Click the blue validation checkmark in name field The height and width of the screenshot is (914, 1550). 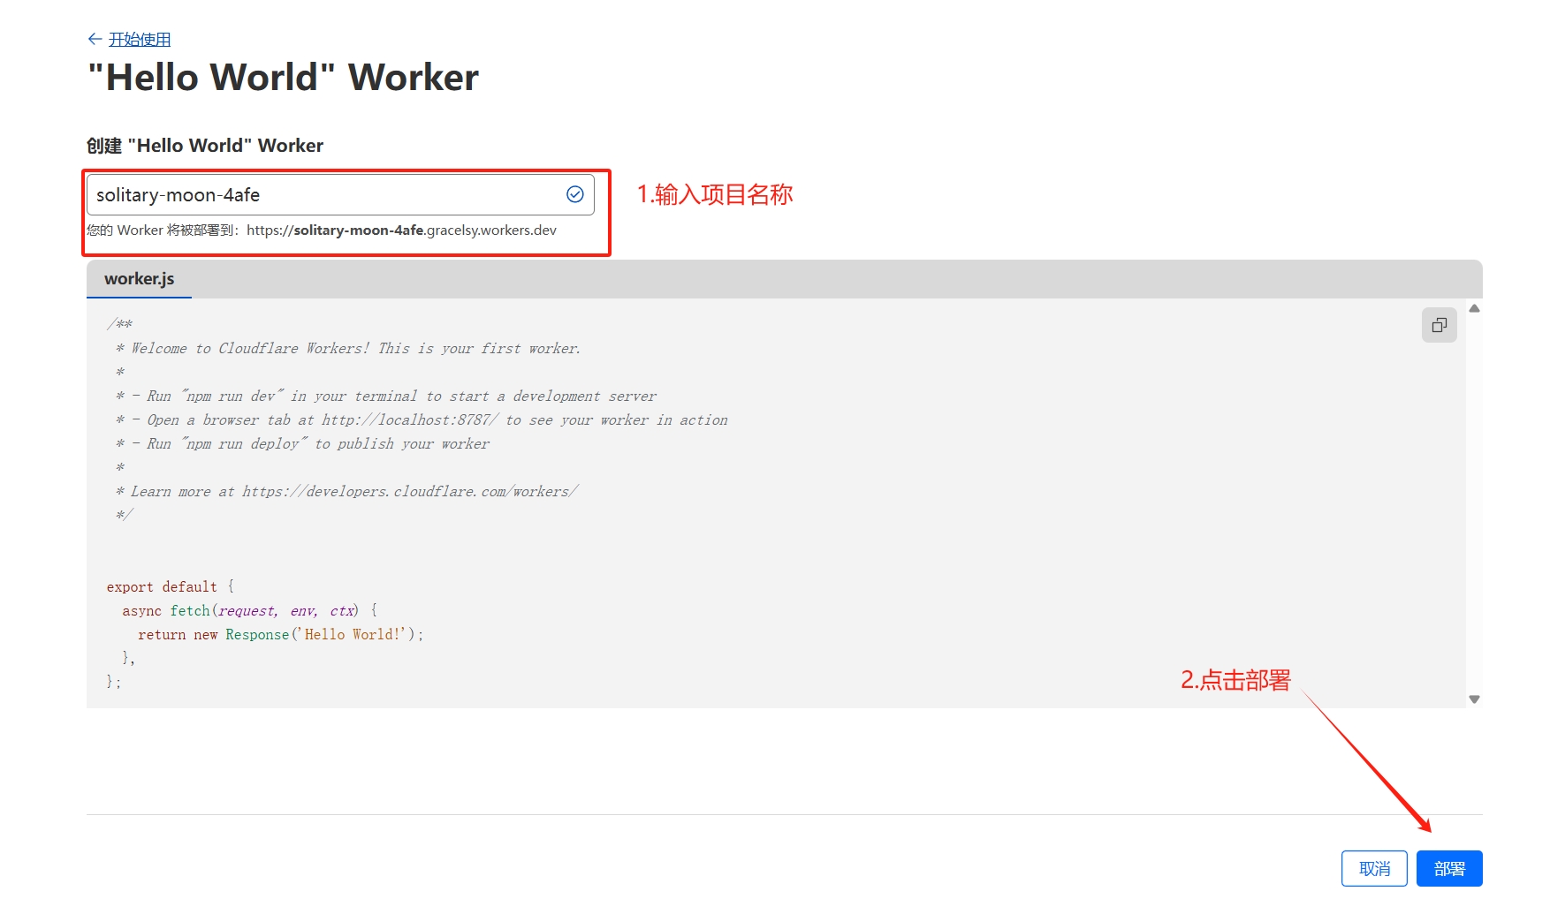[x=574, y=194]
